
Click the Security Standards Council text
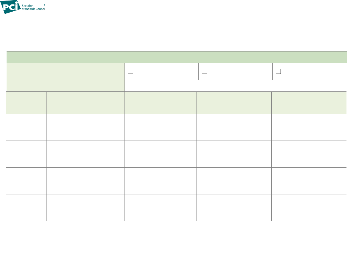34,7
